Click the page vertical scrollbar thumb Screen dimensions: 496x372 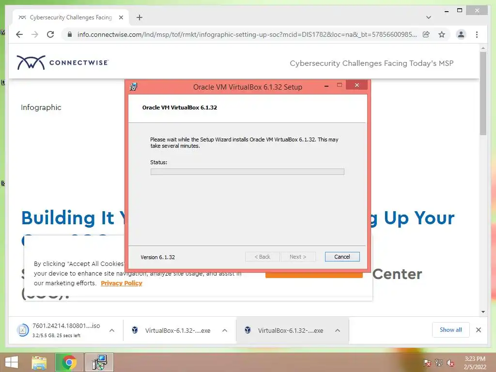483,93
